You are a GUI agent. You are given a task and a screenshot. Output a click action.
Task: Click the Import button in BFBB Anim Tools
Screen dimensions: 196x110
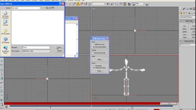pos(99,59)
